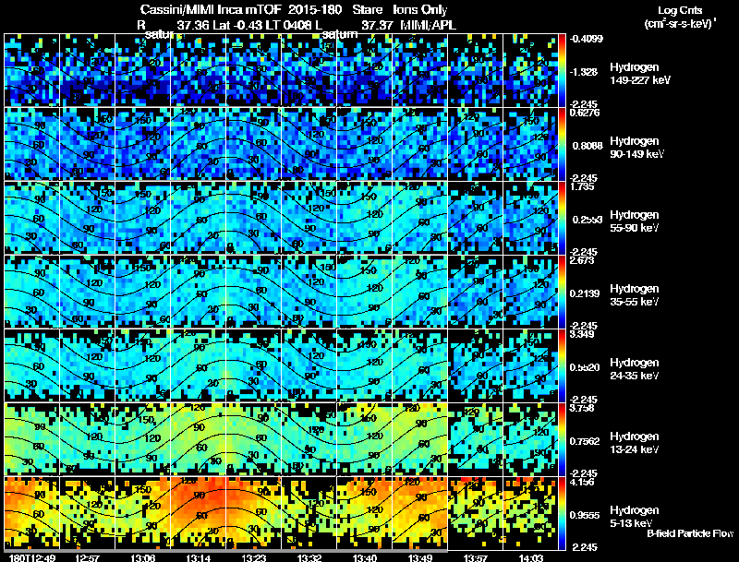The height and width of the screenshot is (562, 739).
Task: Click the '14:03' time axis label
Action: tap(531, 557)
